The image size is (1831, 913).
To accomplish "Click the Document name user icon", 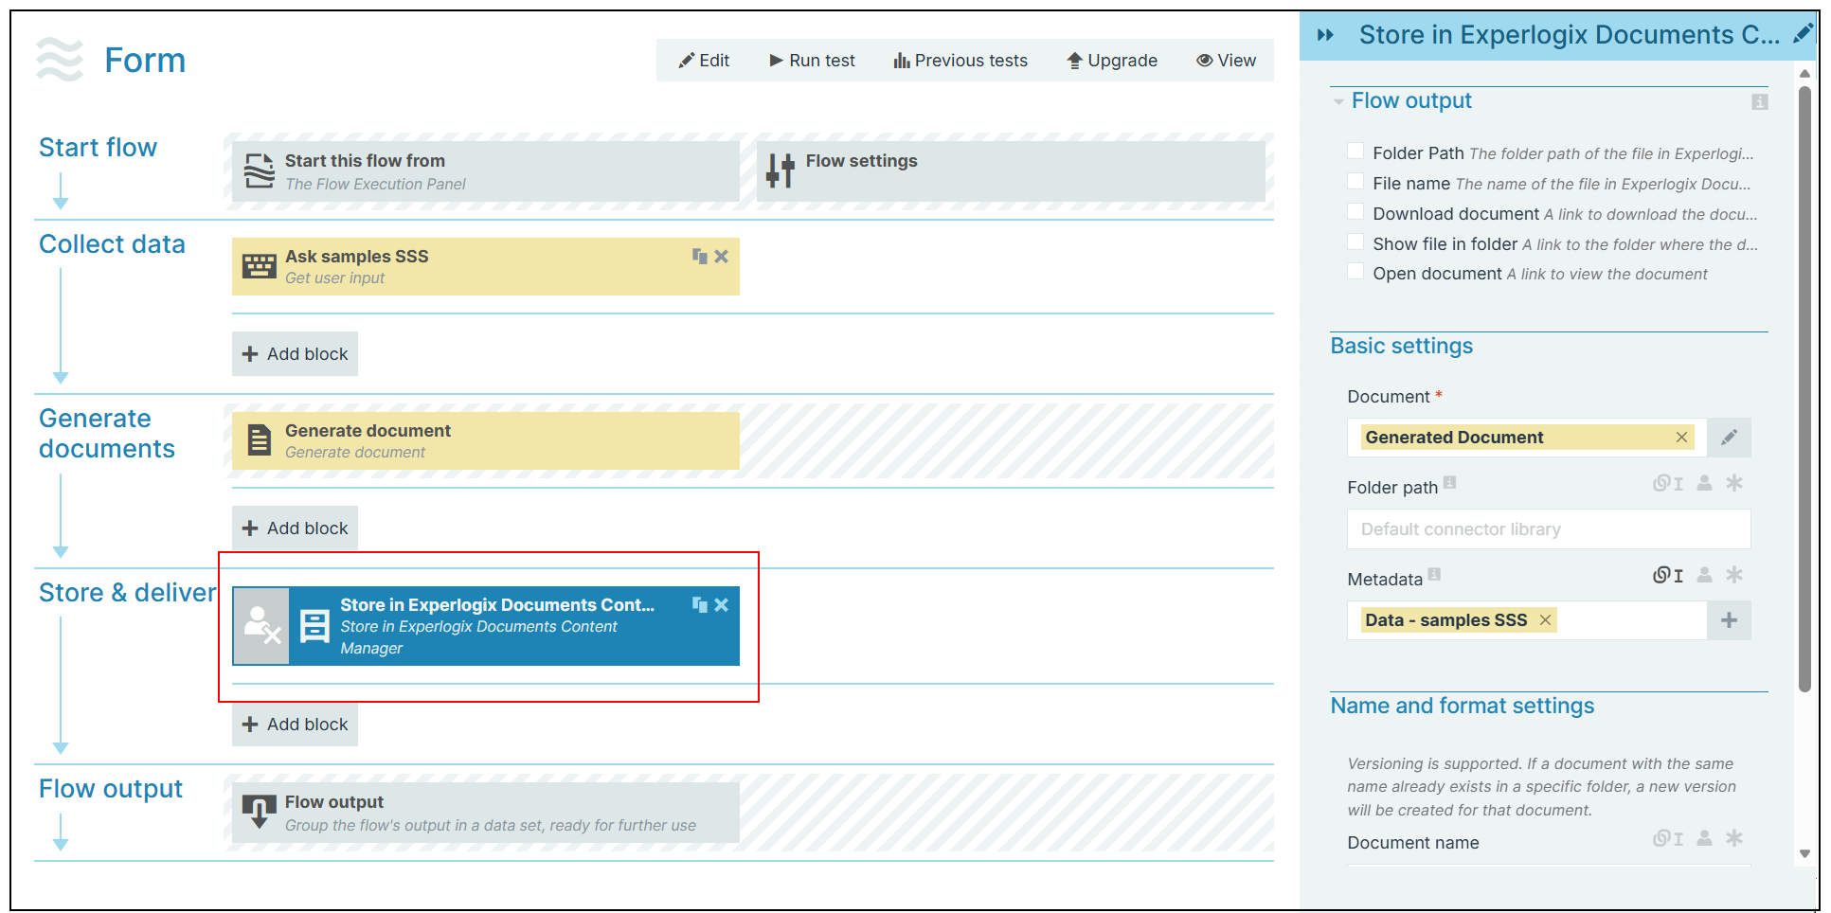I will (x=1704, y=838).
